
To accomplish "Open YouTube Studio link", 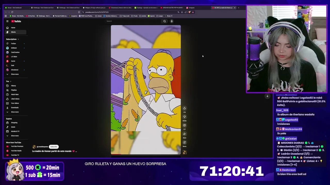I will tap(15, 151).
